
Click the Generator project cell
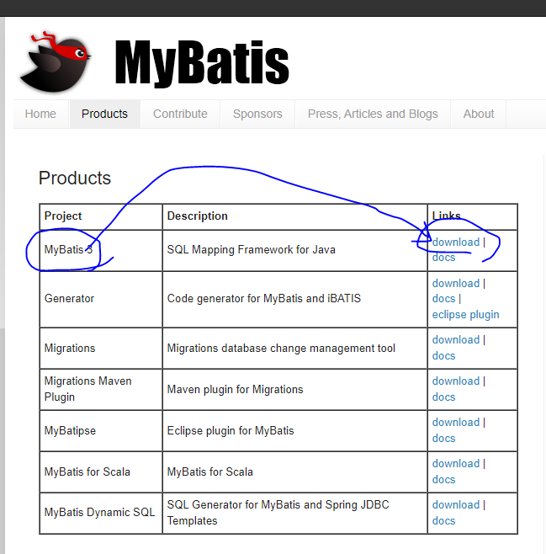click(x=101, y=299)
